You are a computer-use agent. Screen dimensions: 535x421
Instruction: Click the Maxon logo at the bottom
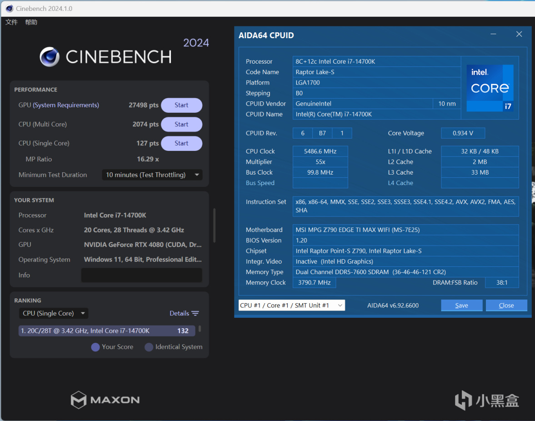(x=105, y=400)
